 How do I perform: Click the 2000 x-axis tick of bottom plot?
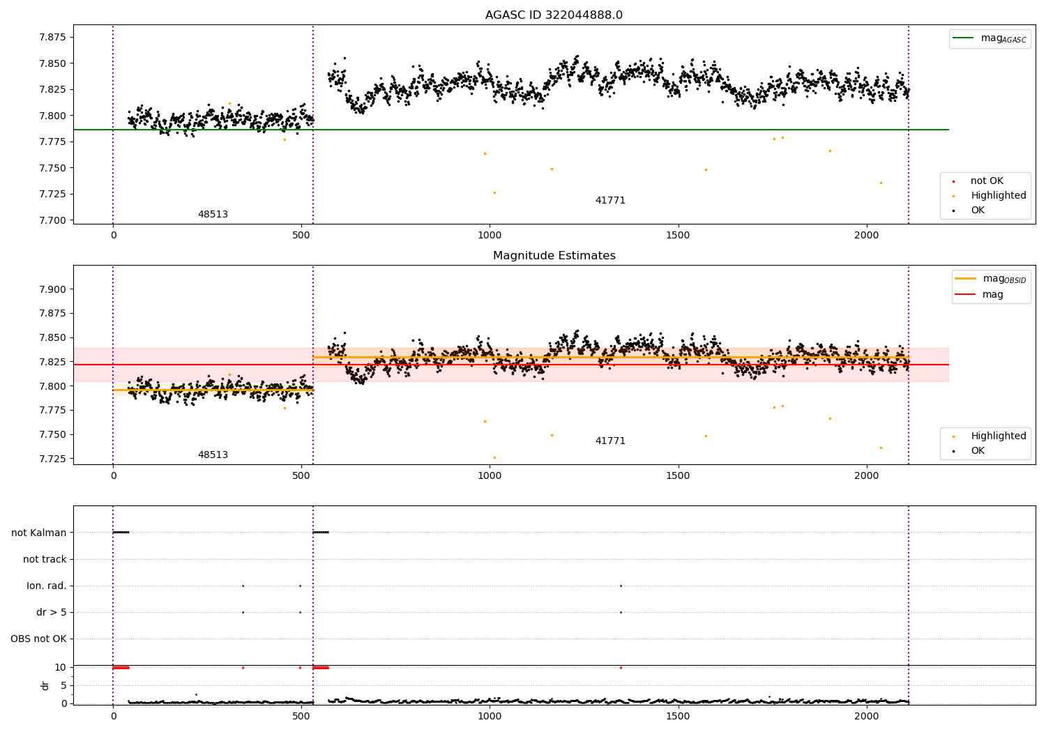point(867,717)
